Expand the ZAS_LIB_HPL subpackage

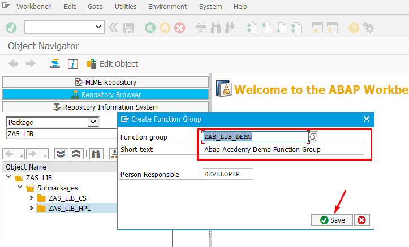tap(31, 208)
